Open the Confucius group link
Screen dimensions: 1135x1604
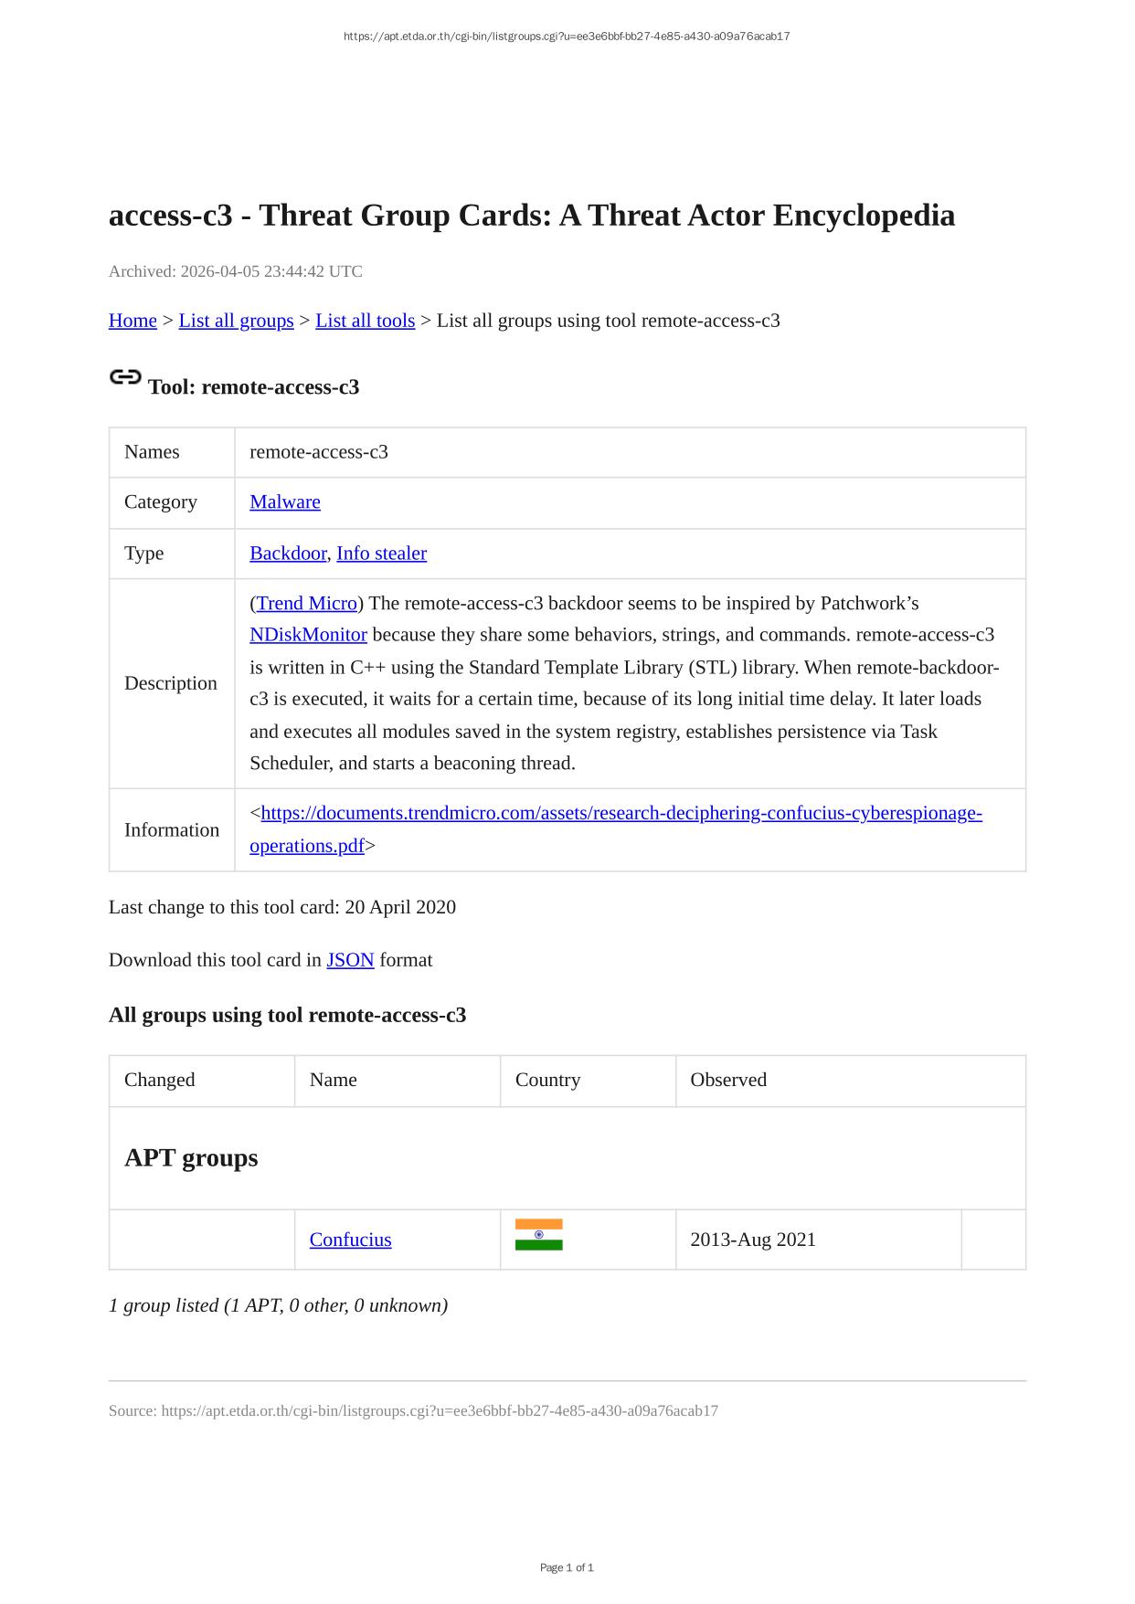350,1240
